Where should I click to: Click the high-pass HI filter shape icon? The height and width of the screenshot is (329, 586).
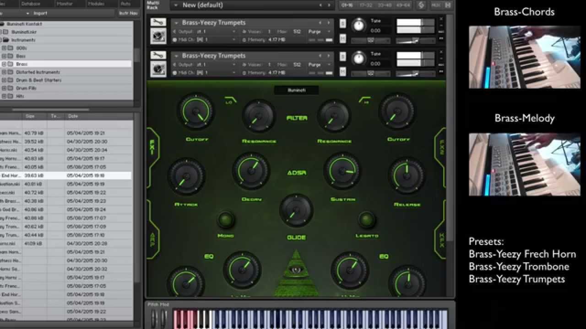pos(364,100)
